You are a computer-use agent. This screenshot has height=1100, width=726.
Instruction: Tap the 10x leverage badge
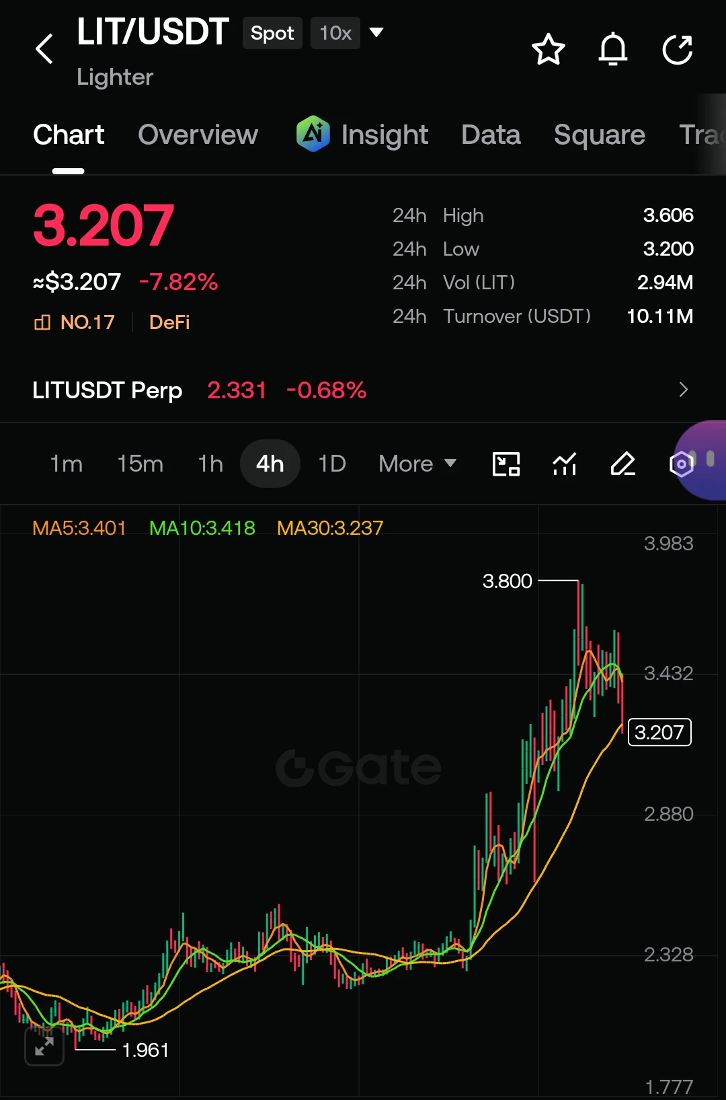point(335,33)
